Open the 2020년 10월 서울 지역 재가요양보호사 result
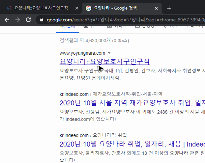Viewport: 205px width, 163px height. click(x=132, y=103)
